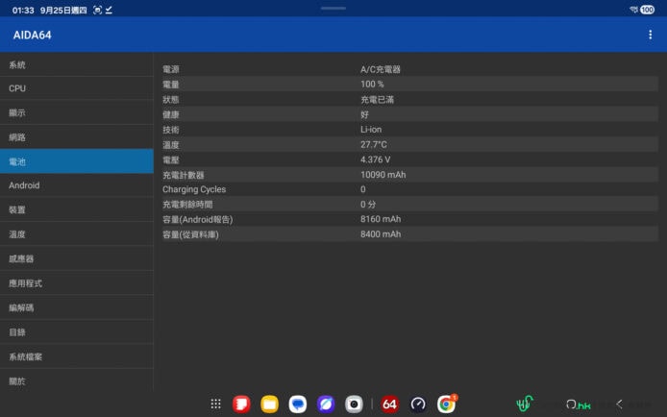Open the CPU section

click(x=77, y=88)
